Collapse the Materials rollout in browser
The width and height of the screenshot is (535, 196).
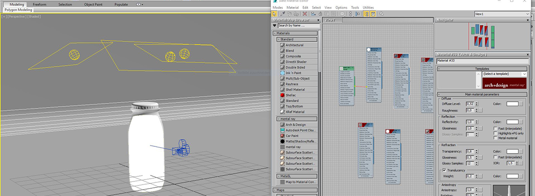point(275,33)
